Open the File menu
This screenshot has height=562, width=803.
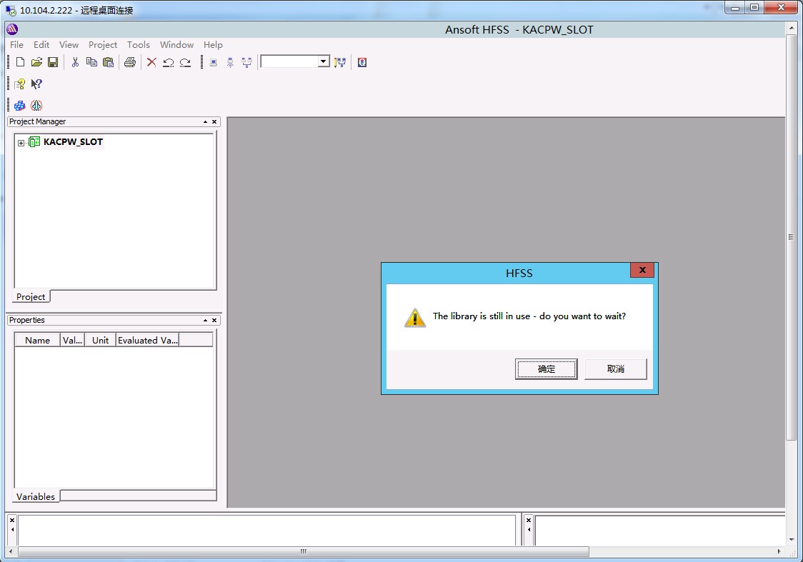(17, 44)
